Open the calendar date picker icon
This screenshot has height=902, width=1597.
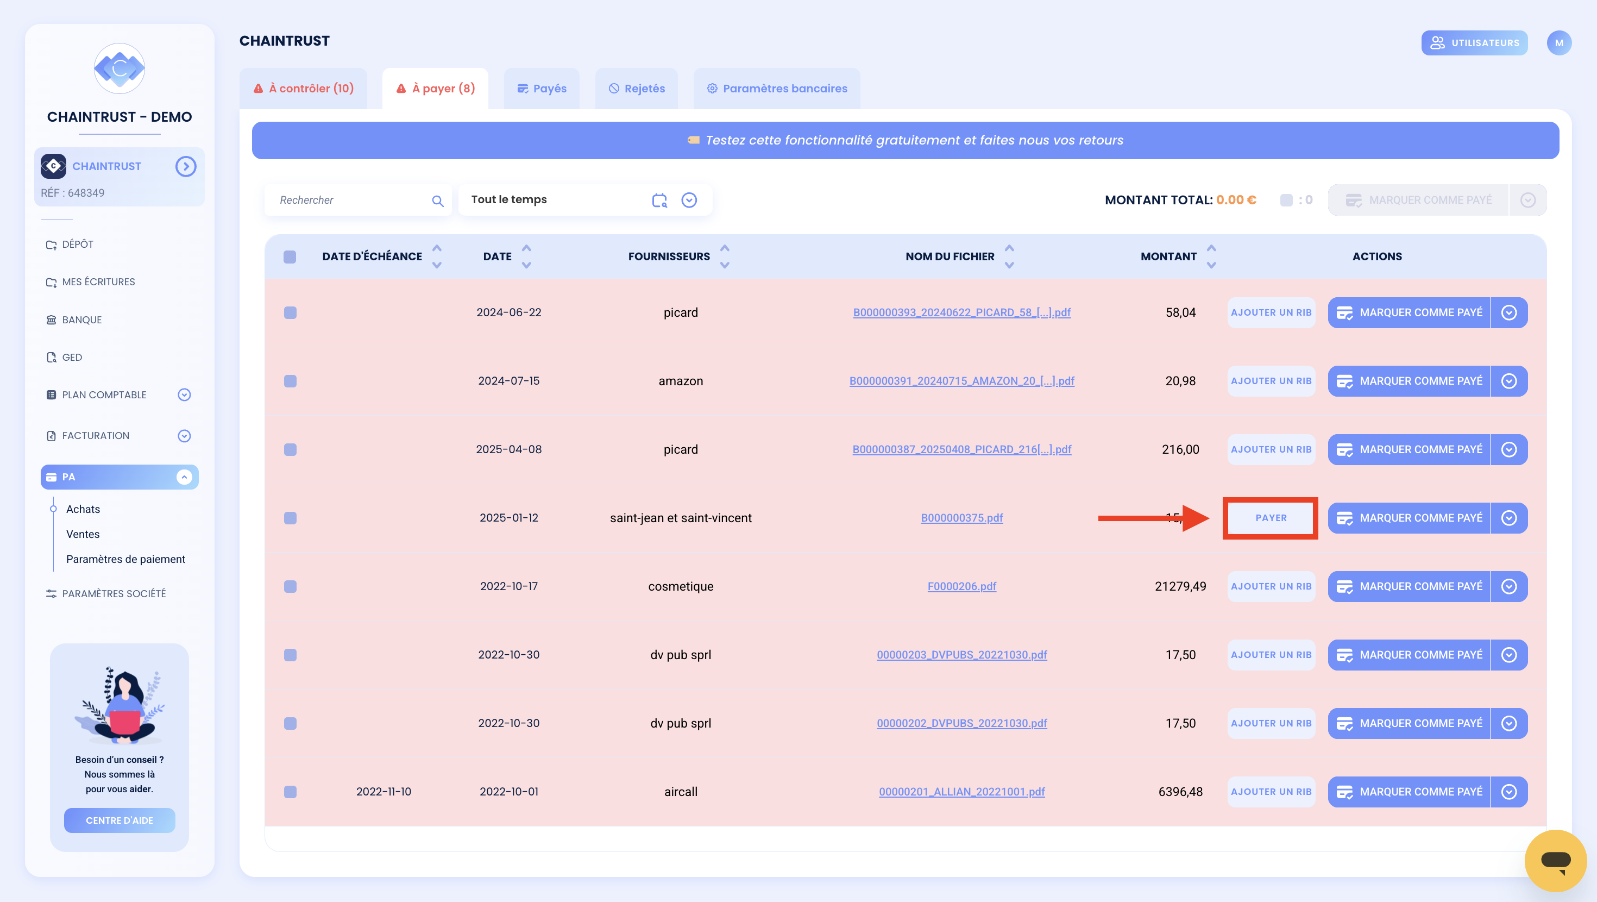(x=659, y=200)
